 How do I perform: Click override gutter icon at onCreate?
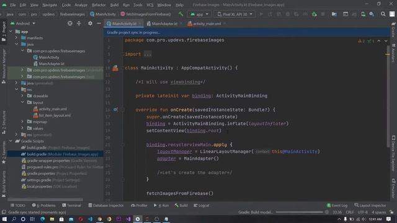[115, 110]
